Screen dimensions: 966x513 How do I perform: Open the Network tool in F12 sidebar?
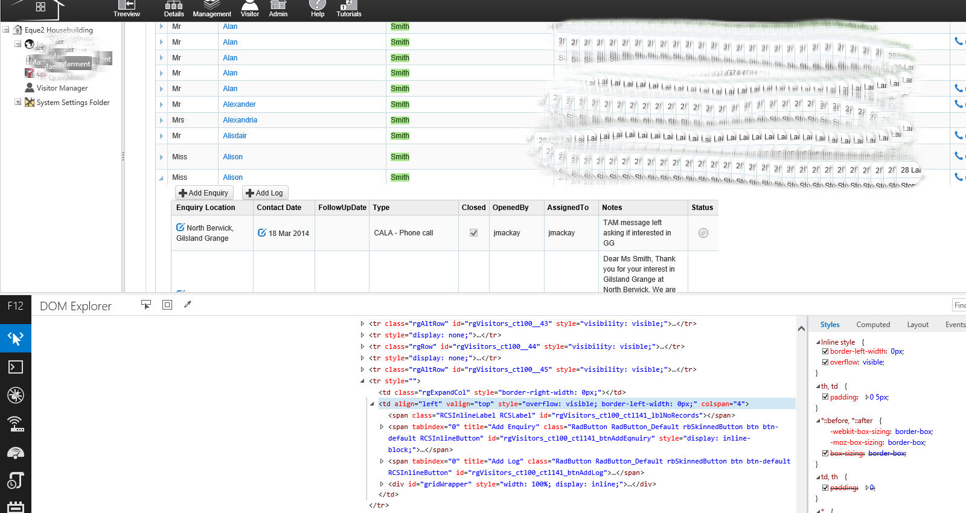click(15, 424)
